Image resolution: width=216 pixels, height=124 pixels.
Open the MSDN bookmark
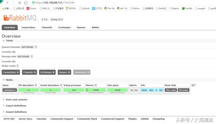click(71, 8)
